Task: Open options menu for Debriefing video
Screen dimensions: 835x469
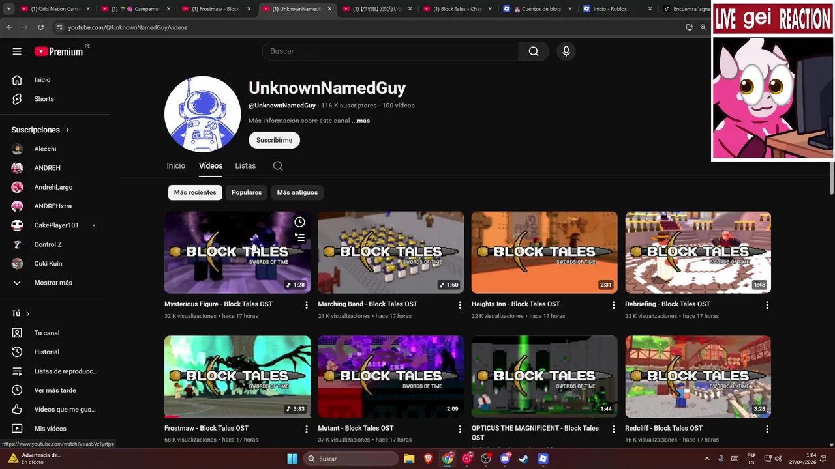Action: click(x=767, y=305)
